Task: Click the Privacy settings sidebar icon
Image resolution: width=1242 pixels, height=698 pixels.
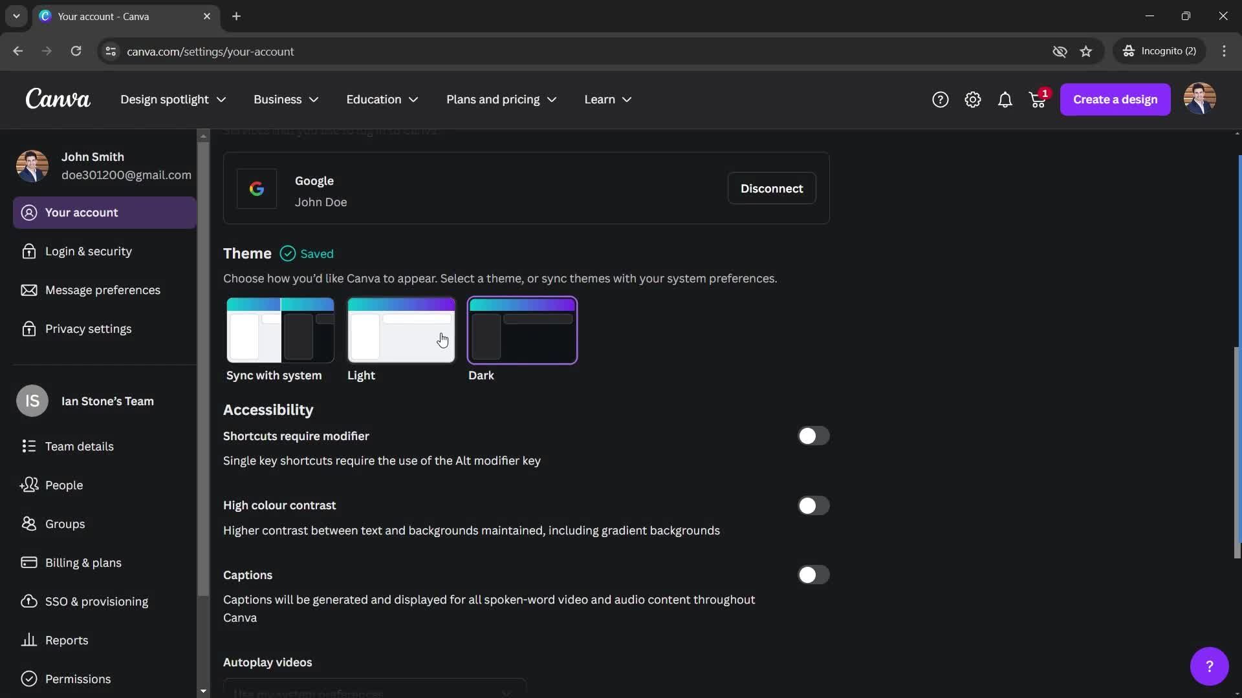Action: (28, 328)
